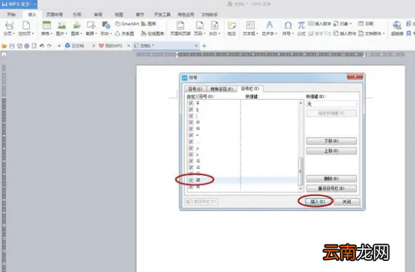Click the shapes (形状) icon
The width and height of the screenshot is (415, 272).
106,26
